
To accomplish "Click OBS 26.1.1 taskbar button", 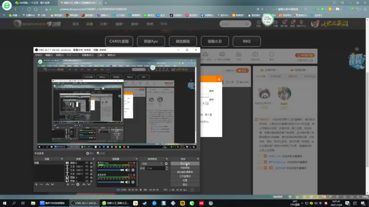I will tap(84, 203).
